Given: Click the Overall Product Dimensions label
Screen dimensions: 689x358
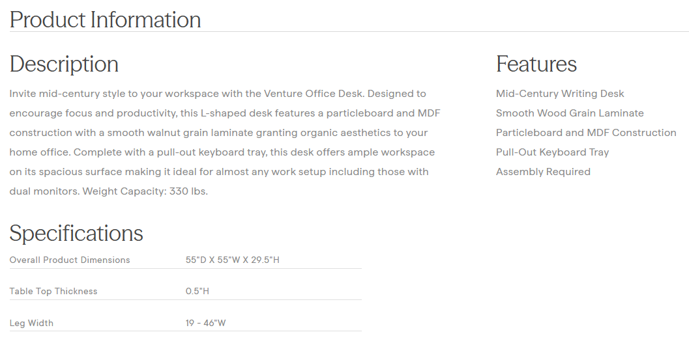Looking at the screenshot, I should tap(70, 260).
